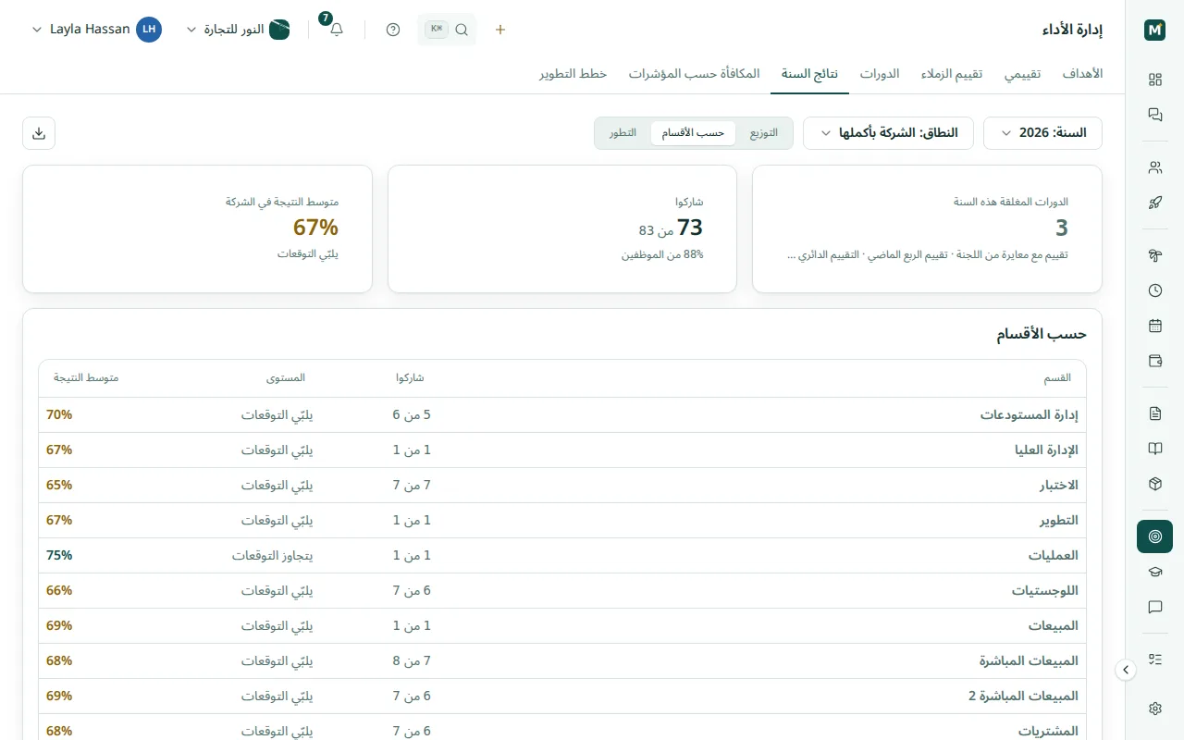Open the conversations chat bubbles icon
Screen dimensions: 1184x740
click(1154, 115)
